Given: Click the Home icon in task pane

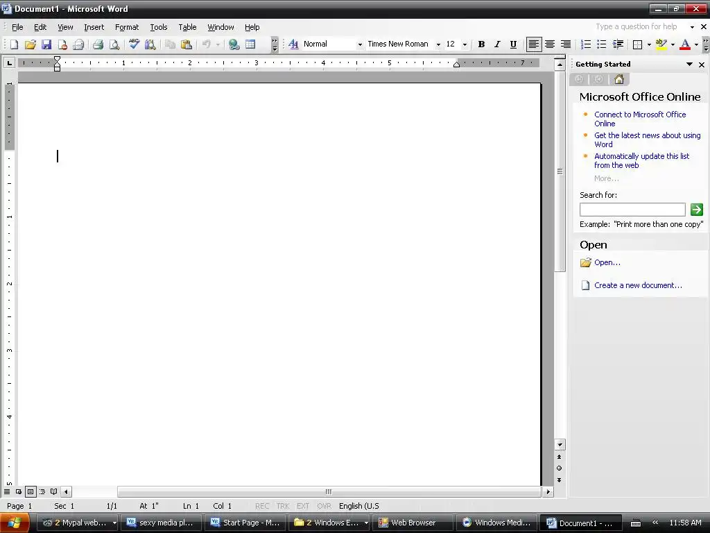Looking at the screenshot, I should click(x=619, y=80).
